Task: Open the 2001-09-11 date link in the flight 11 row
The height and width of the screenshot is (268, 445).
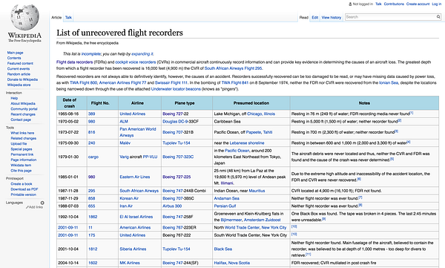Action: (x=68, y=228)
